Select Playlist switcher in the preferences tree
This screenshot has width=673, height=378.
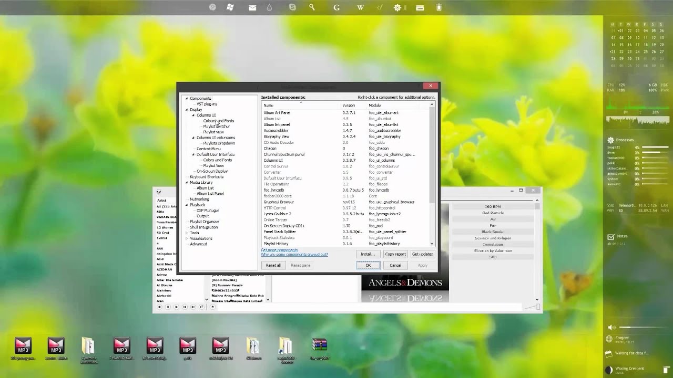point(217,127)
